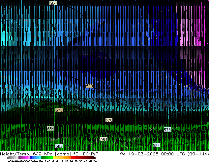The width and height of the screenshot is (209, 162).
Task: Click the 584 label with light blue background
Action: [156, 145]
